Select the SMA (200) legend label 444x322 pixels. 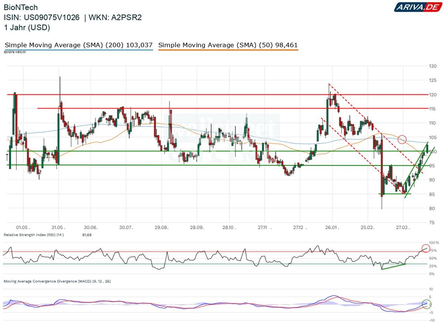tap(79, 45)
